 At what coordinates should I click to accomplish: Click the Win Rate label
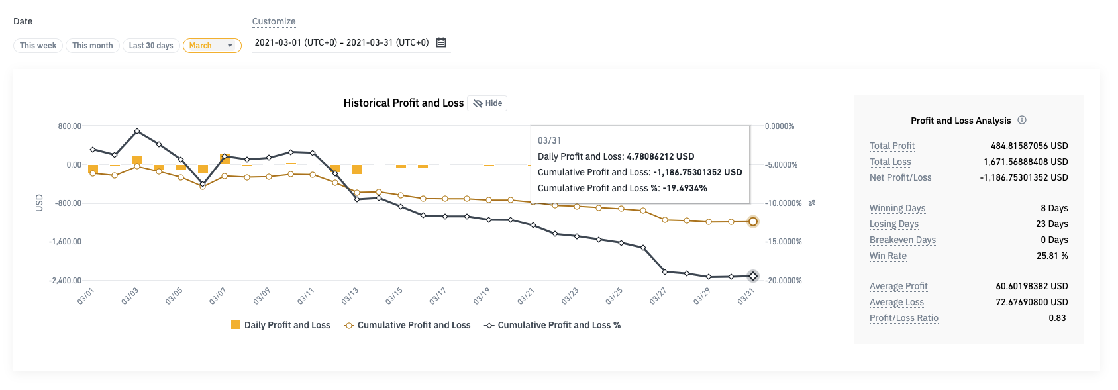(888, 256)
